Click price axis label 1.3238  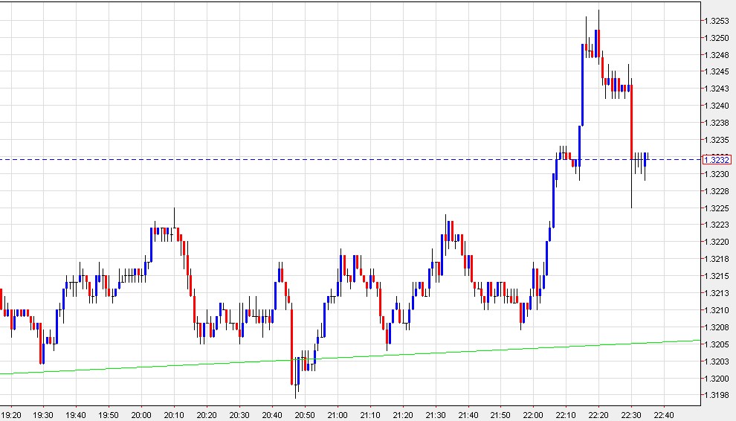717,123
